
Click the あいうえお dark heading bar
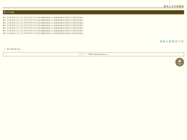tap(93, 12)
